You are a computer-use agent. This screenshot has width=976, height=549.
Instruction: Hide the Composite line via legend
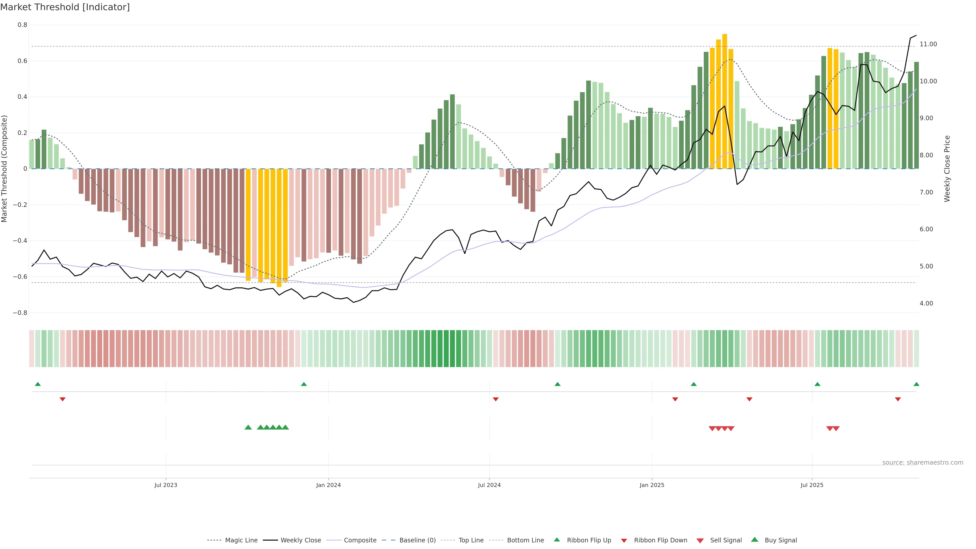tap(360, 540)
